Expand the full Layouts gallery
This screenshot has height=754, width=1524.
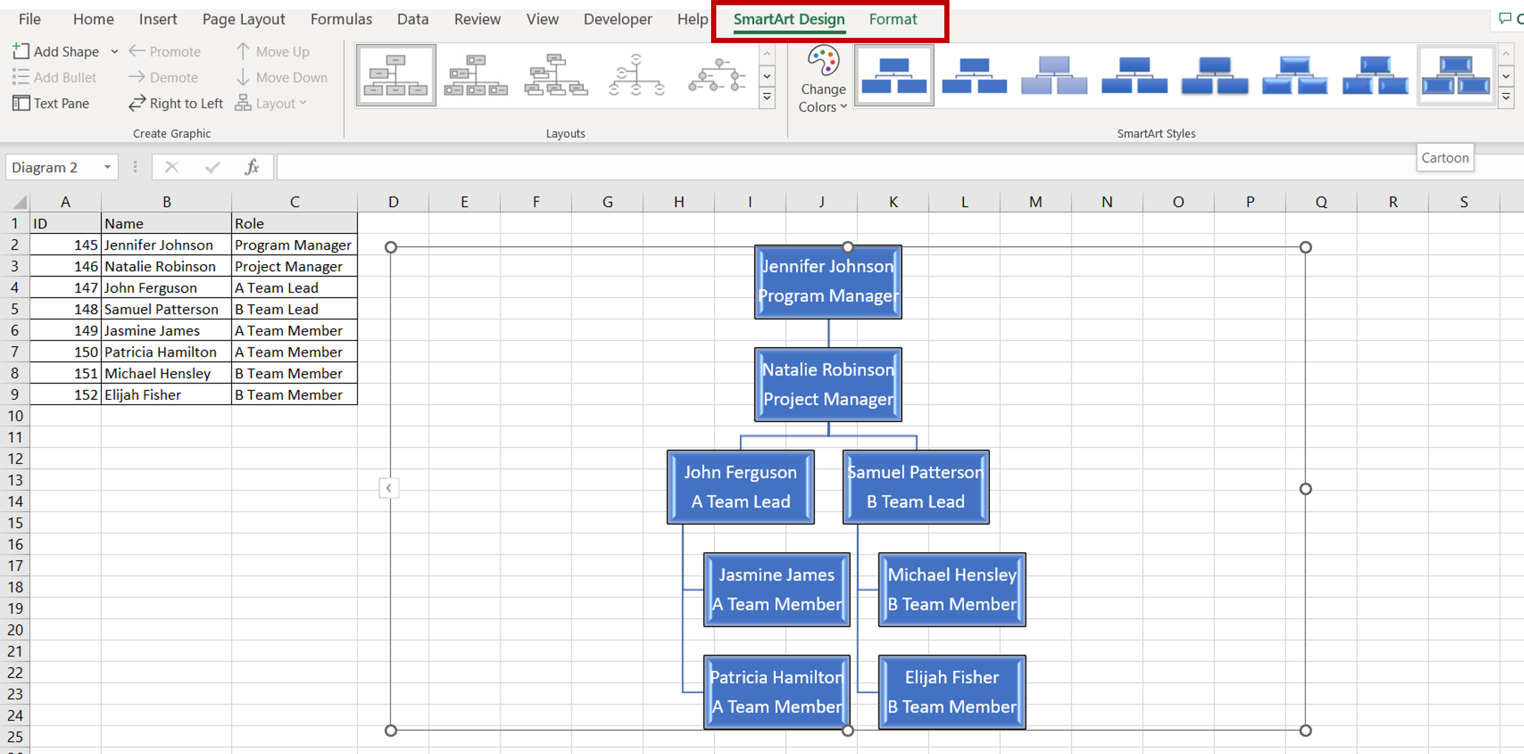(x=767, y=97)
